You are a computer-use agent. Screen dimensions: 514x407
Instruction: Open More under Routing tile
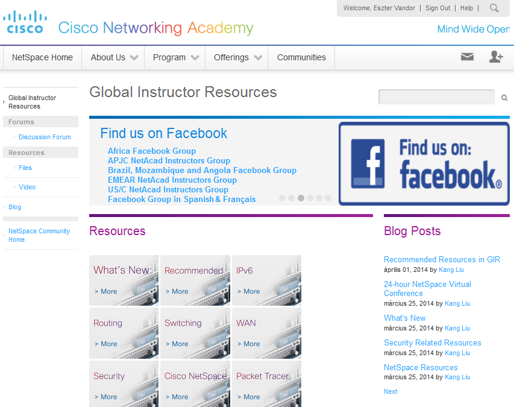click(106, 344)
